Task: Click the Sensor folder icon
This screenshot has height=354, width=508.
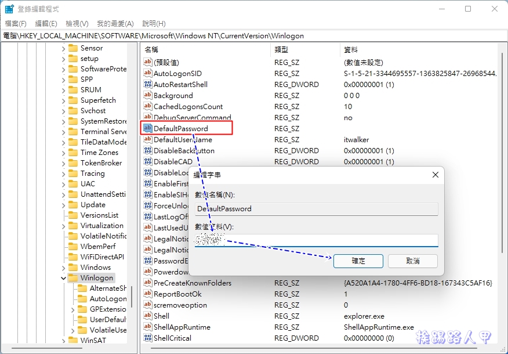Action: coord(73,48)
